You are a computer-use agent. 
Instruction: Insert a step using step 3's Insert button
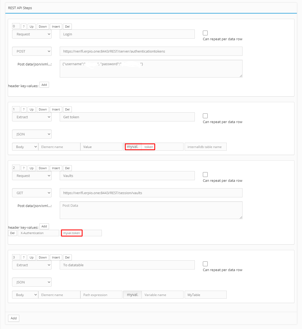point(56,257)
